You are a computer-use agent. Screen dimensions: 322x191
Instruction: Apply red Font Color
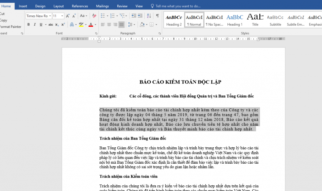[91, 25]
